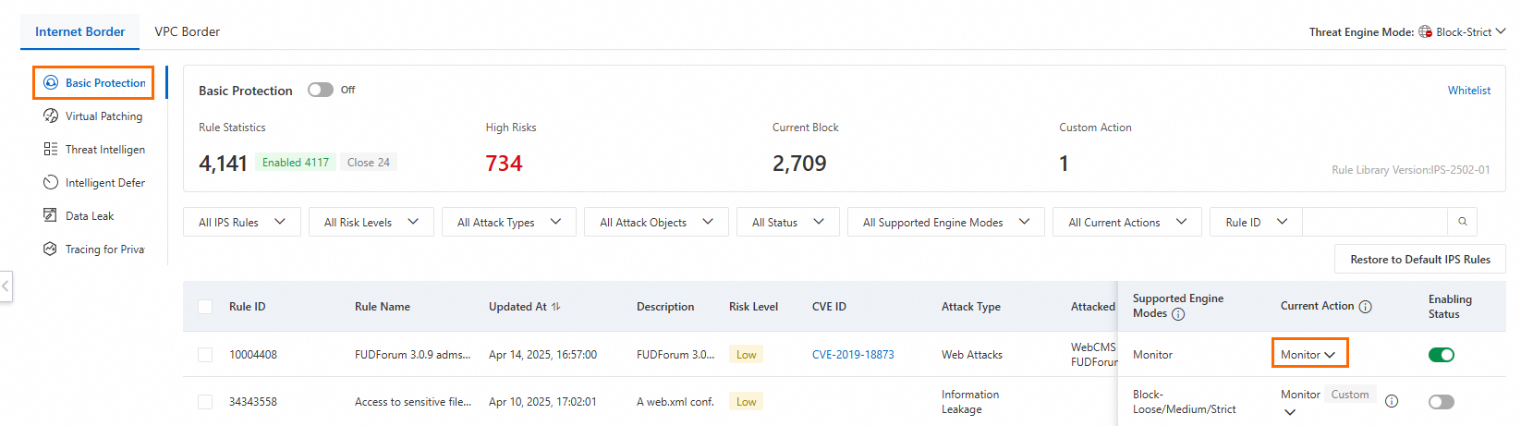Enable rule 34343558 status switch
Screen dimensions: 1521x426
(x=1442, y=402)
